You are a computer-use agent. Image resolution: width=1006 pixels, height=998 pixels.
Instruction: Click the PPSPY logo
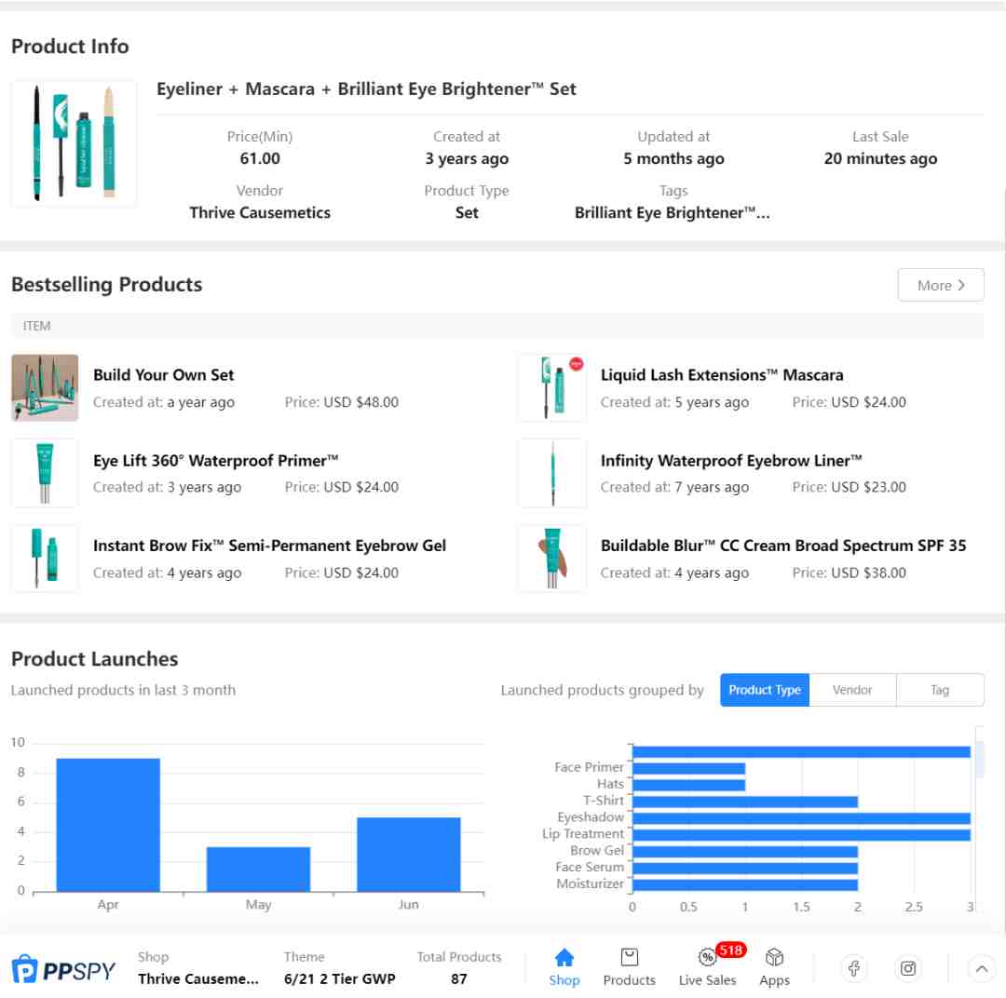tap(63, 970)
